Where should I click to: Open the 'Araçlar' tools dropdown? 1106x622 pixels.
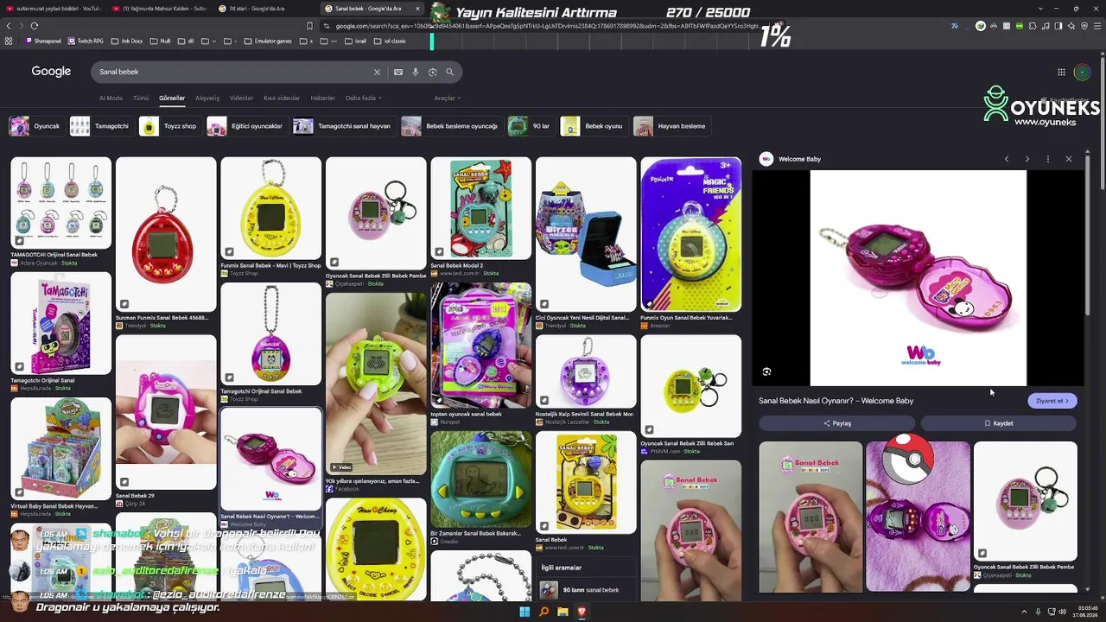coord(448,98)
